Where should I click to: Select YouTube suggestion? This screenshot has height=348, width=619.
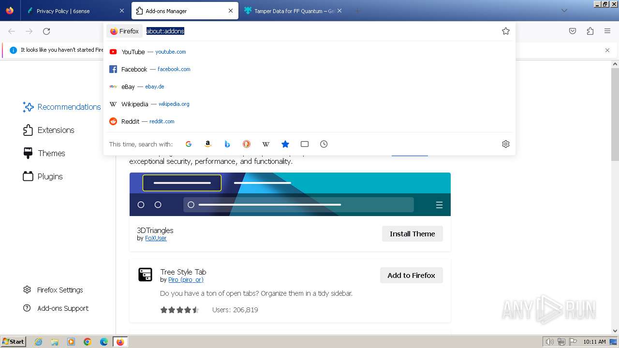point(309,52)
